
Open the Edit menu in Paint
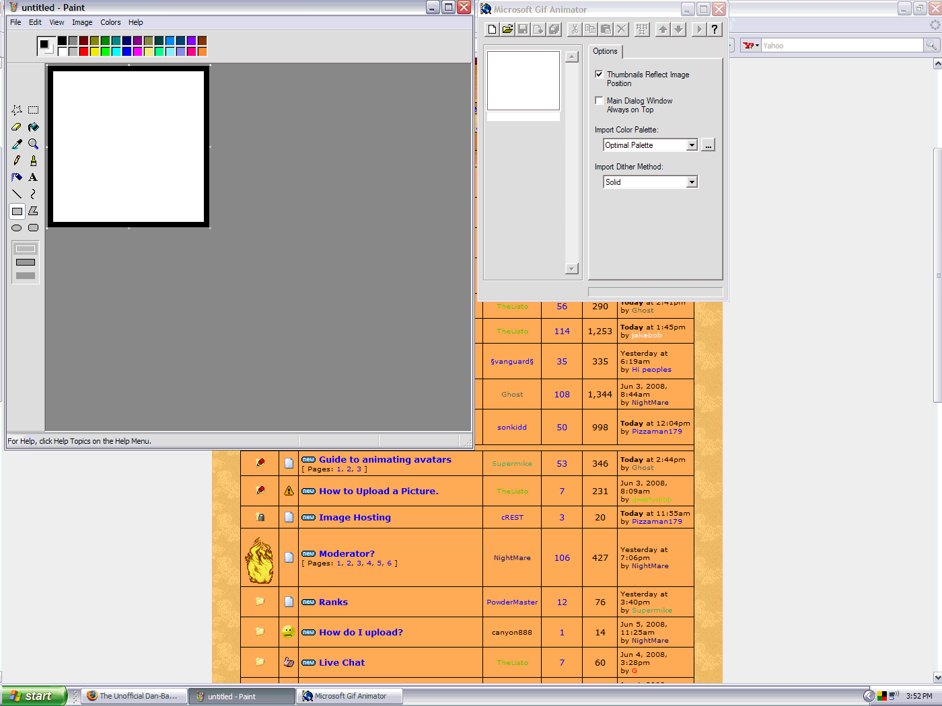(35, 22)
